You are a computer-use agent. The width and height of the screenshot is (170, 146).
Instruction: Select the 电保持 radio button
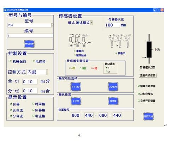click(x=34, y=61)
